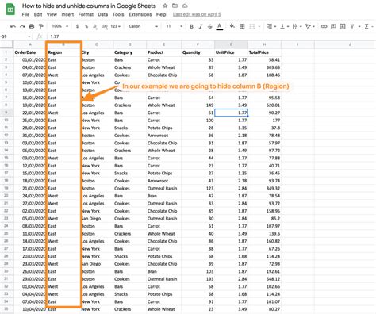Viewport: 376px width, 314px height.
Task: Expand the 100% zoom dropdown
Action: click(x=60, y=26)
